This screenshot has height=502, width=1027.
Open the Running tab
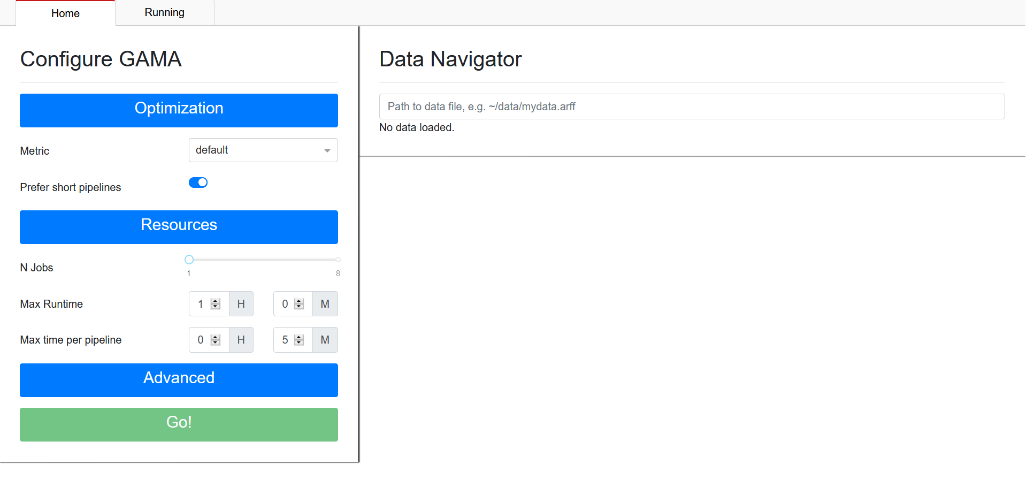click(165, 12)
